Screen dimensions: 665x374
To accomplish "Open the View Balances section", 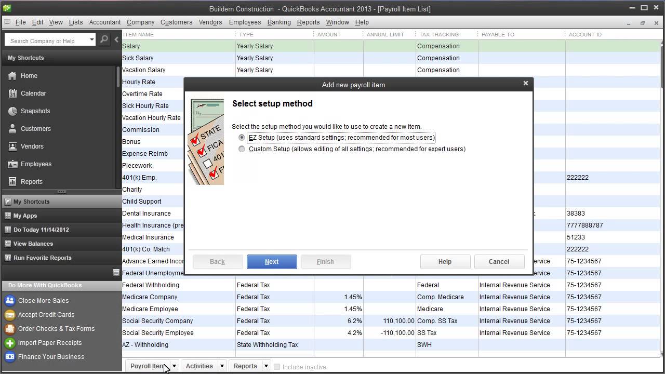I will click(x=61, y=244).
